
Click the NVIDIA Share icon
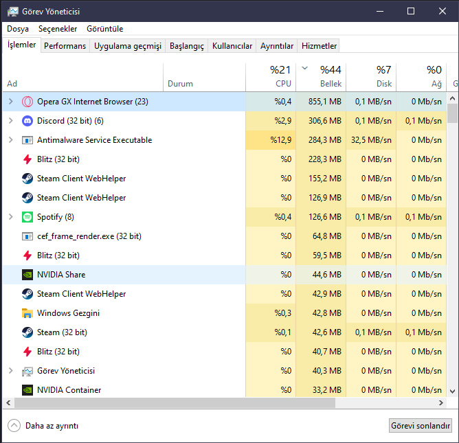click(27, 275)
